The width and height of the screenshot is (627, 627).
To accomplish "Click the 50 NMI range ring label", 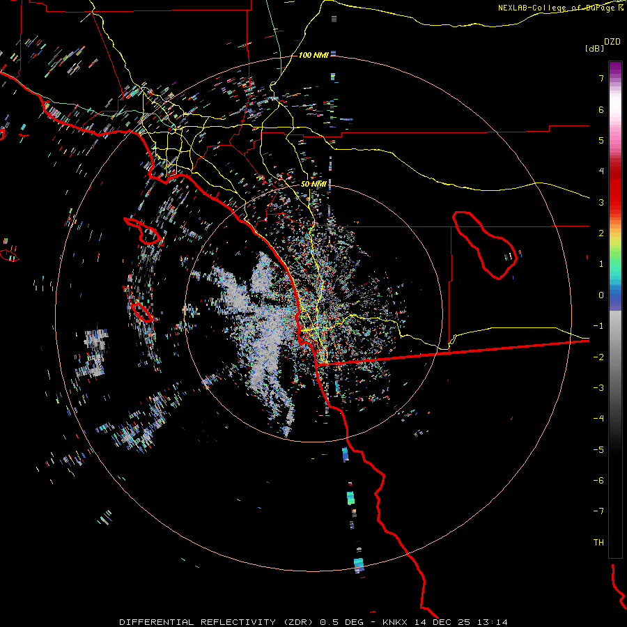I will (x=313, y=184).
